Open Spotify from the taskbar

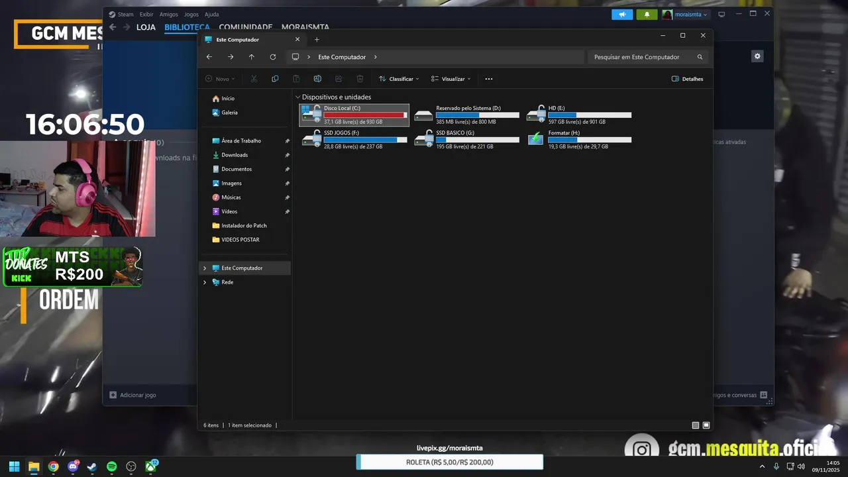click(111, 466)
